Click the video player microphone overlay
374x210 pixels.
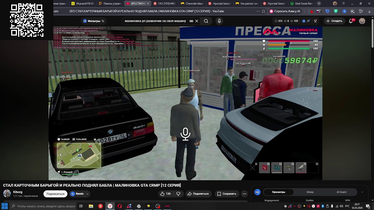185,134
